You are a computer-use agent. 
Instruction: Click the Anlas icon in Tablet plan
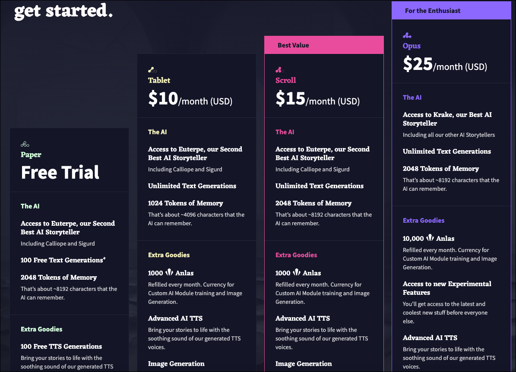(x=169, y=273)
